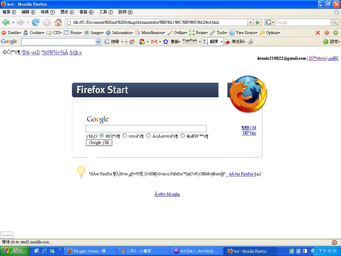Open the Disable dropdown menu
The width and height of the screenshot is (341, 256).
[x=11, y=33]
